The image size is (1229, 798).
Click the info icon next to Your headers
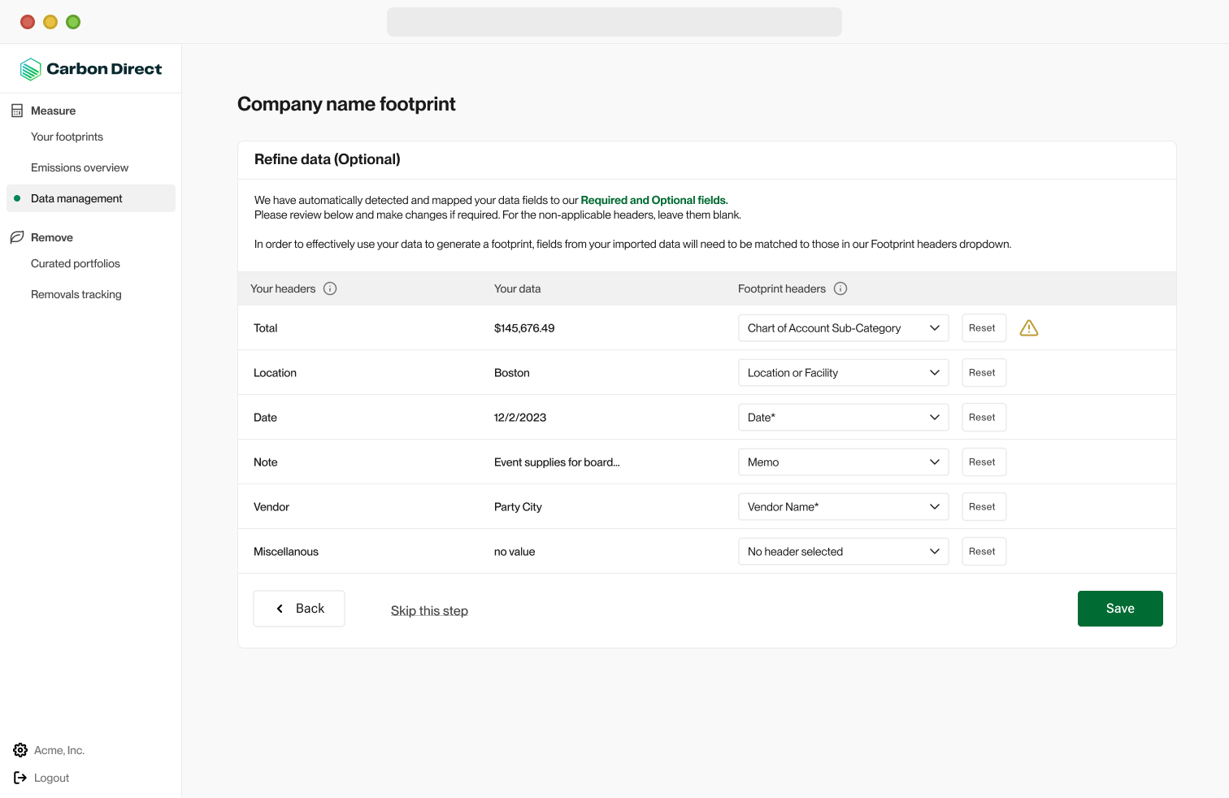click(x=330, y=288)
